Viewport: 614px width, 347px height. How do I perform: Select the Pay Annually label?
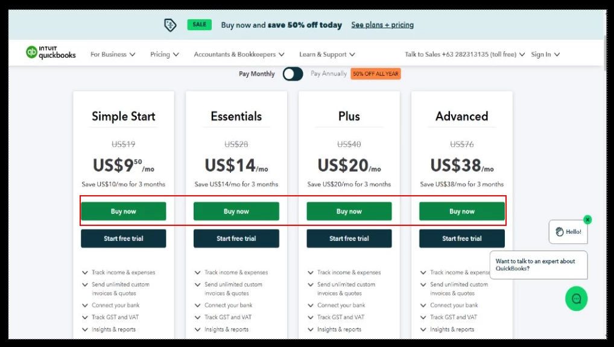[329, 73]
